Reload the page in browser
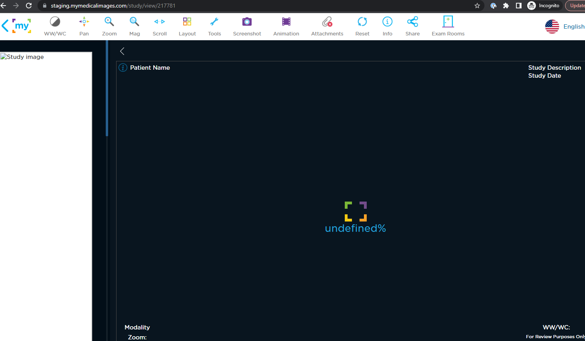The width and height of the screenshot is (585, 341). click(x=29, y=6)
